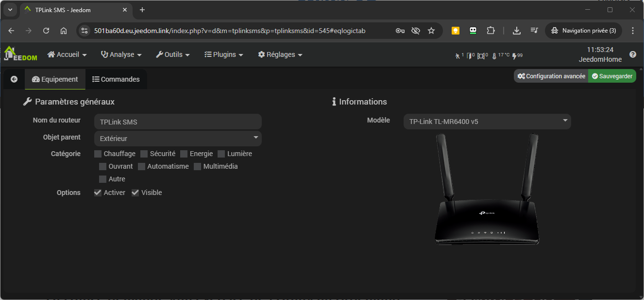644x300 pixels.
Task: Click the JeedomHome name
Action: pyautogui.click(x=600, y=59)
